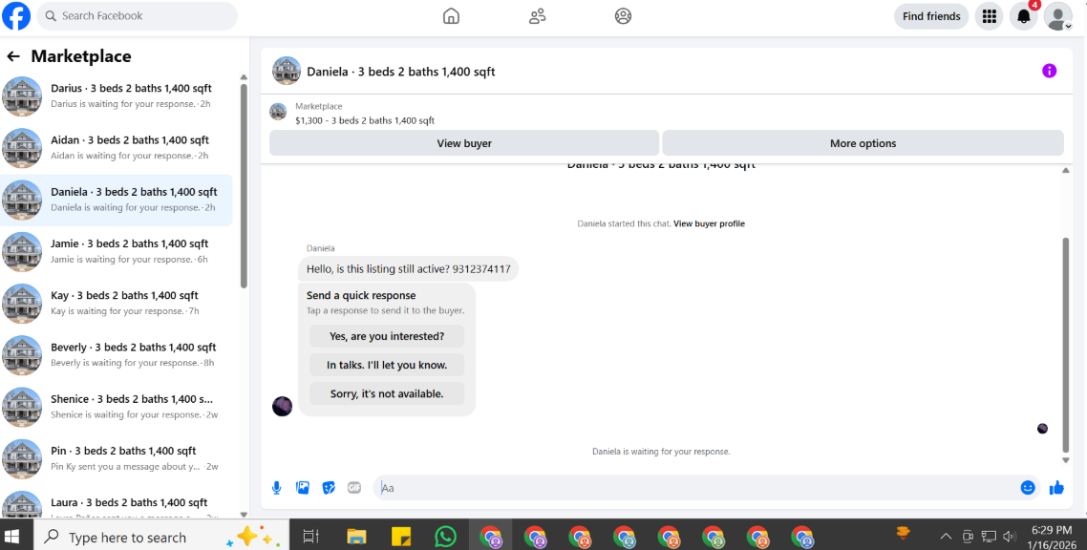Open WhatsApp from the taskbar
1087x550 pixels.
445,536
